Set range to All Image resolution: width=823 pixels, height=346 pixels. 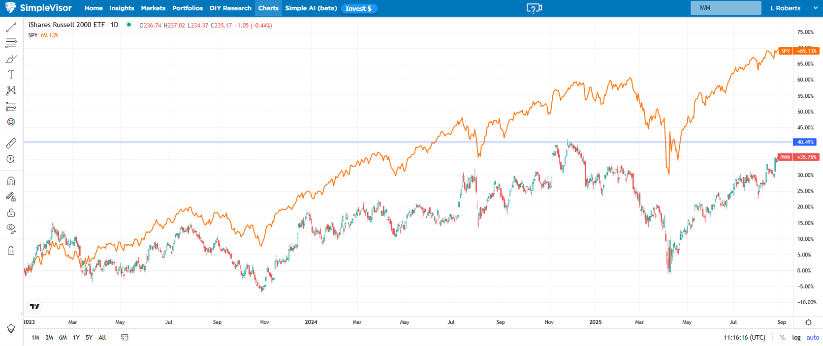(102, 337)
